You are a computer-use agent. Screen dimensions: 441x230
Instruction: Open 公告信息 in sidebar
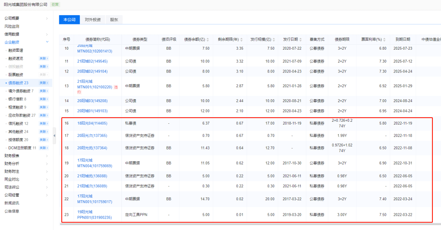point(12,211)
